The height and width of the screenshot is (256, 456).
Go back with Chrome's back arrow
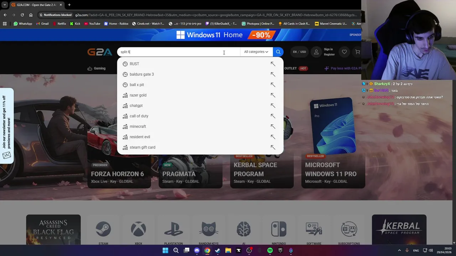5,15
